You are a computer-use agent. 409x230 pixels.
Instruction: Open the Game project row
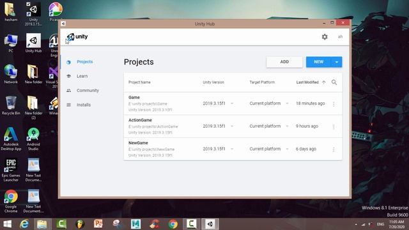point(233,103)
